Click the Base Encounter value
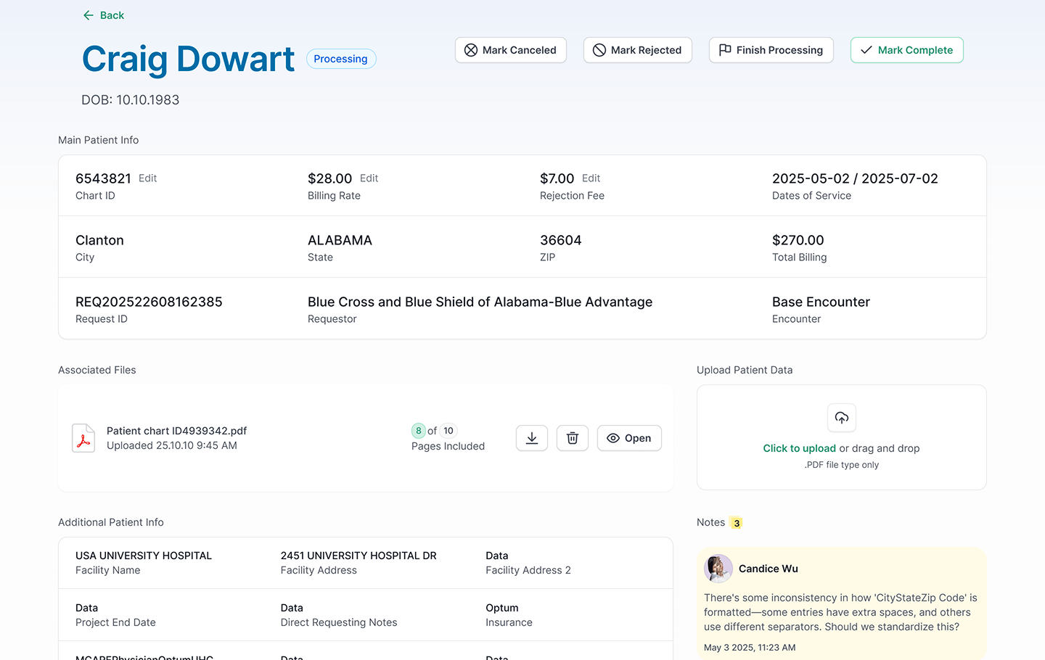Image resolution: width=1045 pixels, height=660 pixels. tap(821, 302)
